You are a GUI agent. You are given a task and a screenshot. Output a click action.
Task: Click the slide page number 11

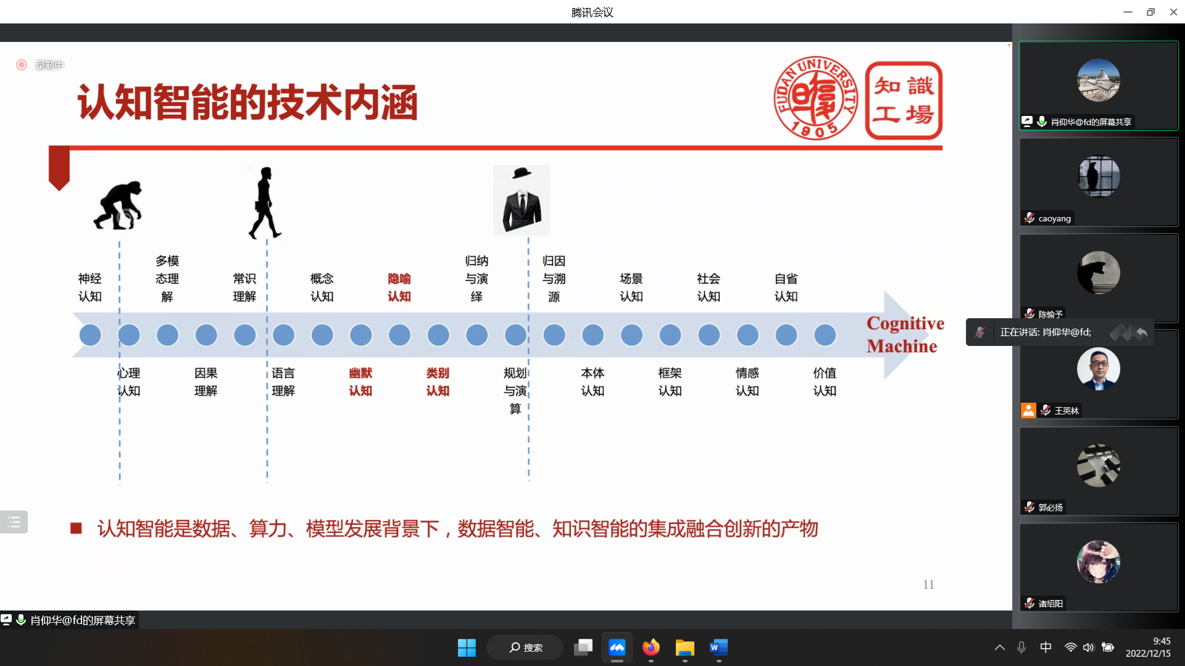928,585
